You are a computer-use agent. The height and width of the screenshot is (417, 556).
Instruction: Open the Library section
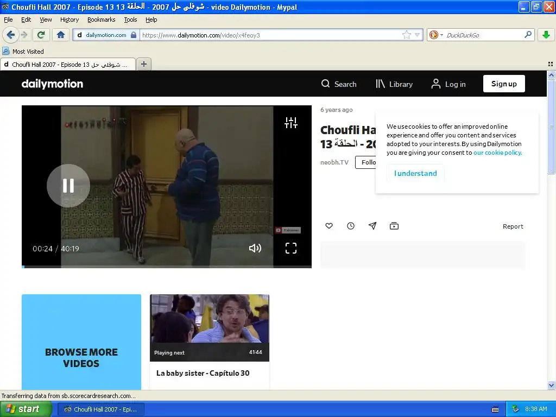tap(394, 84)
